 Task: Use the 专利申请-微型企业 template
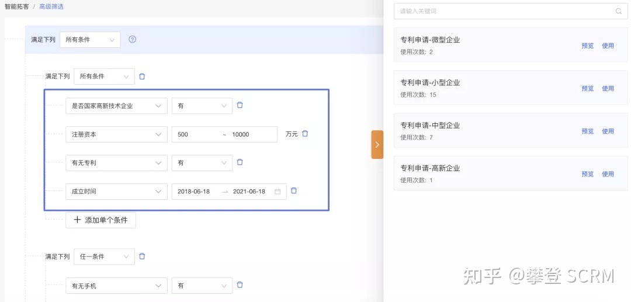(x=608, y=46)
